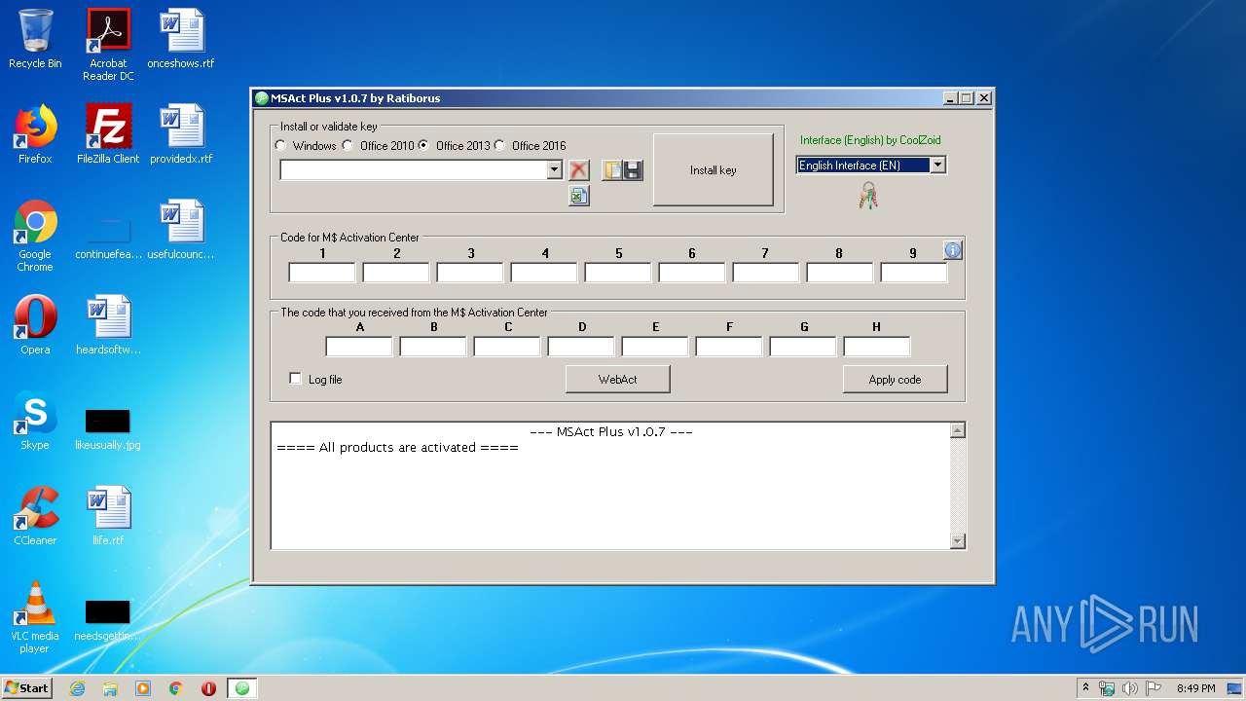Open the Recycle Bin desktop icon
The width and height of the screenshot is (1246, 701).
(35, 39)
